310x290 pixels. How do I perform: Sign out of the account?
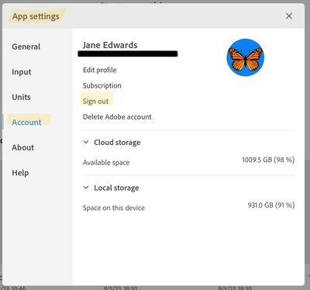click(x=95, y=101)
